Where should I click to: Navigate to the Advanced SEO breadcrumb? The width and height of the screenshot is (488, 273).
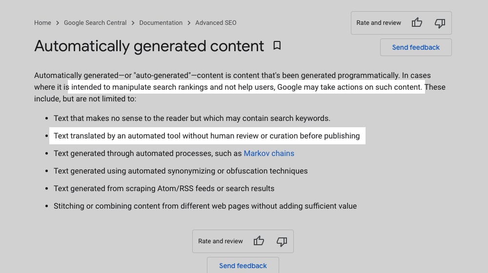pos(216,23)
